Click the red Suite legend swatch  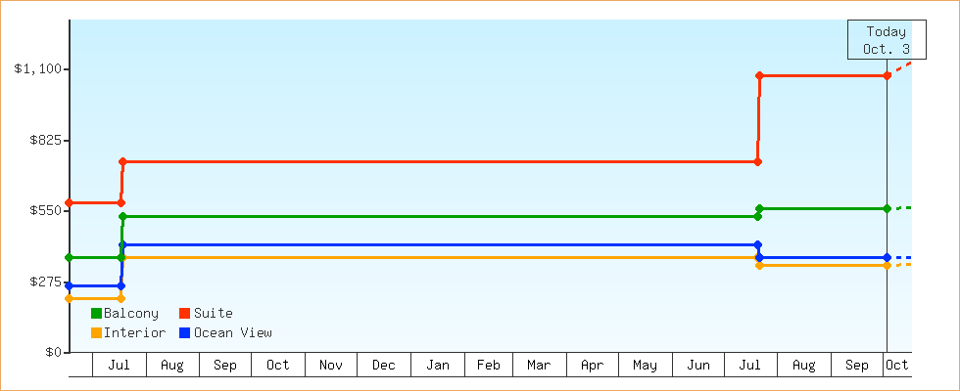184,314
